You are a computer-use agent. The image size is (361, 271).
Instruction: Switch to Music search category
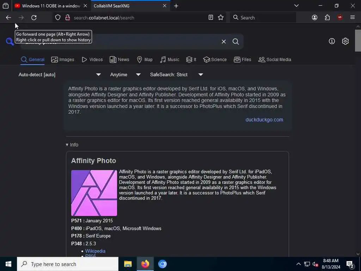[170, 59]
